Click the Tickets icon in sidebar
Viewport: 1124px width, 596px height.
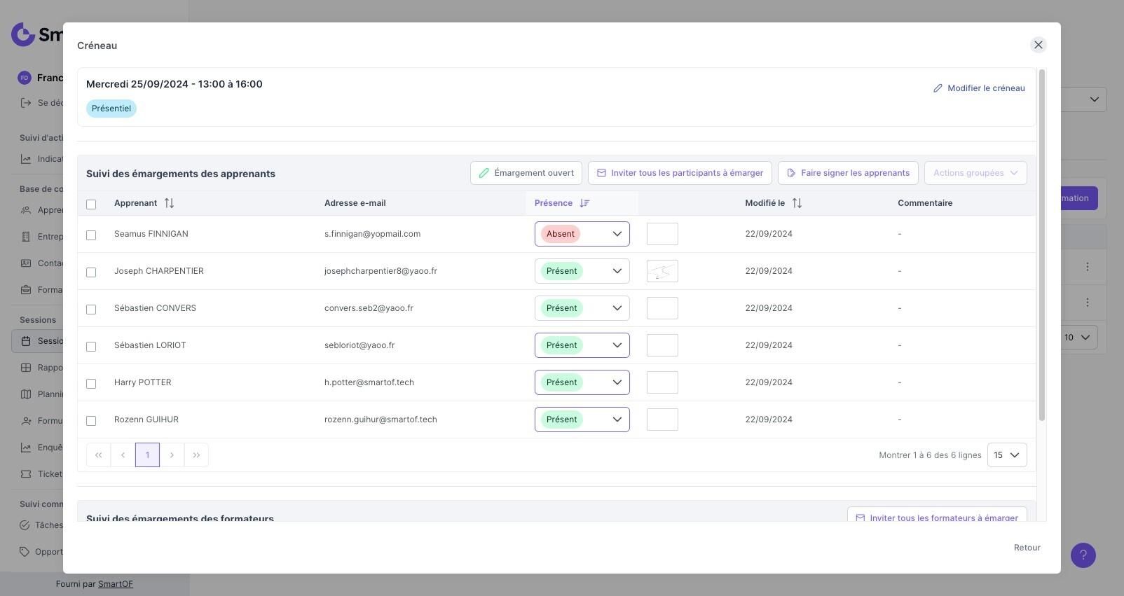(26, 474)
